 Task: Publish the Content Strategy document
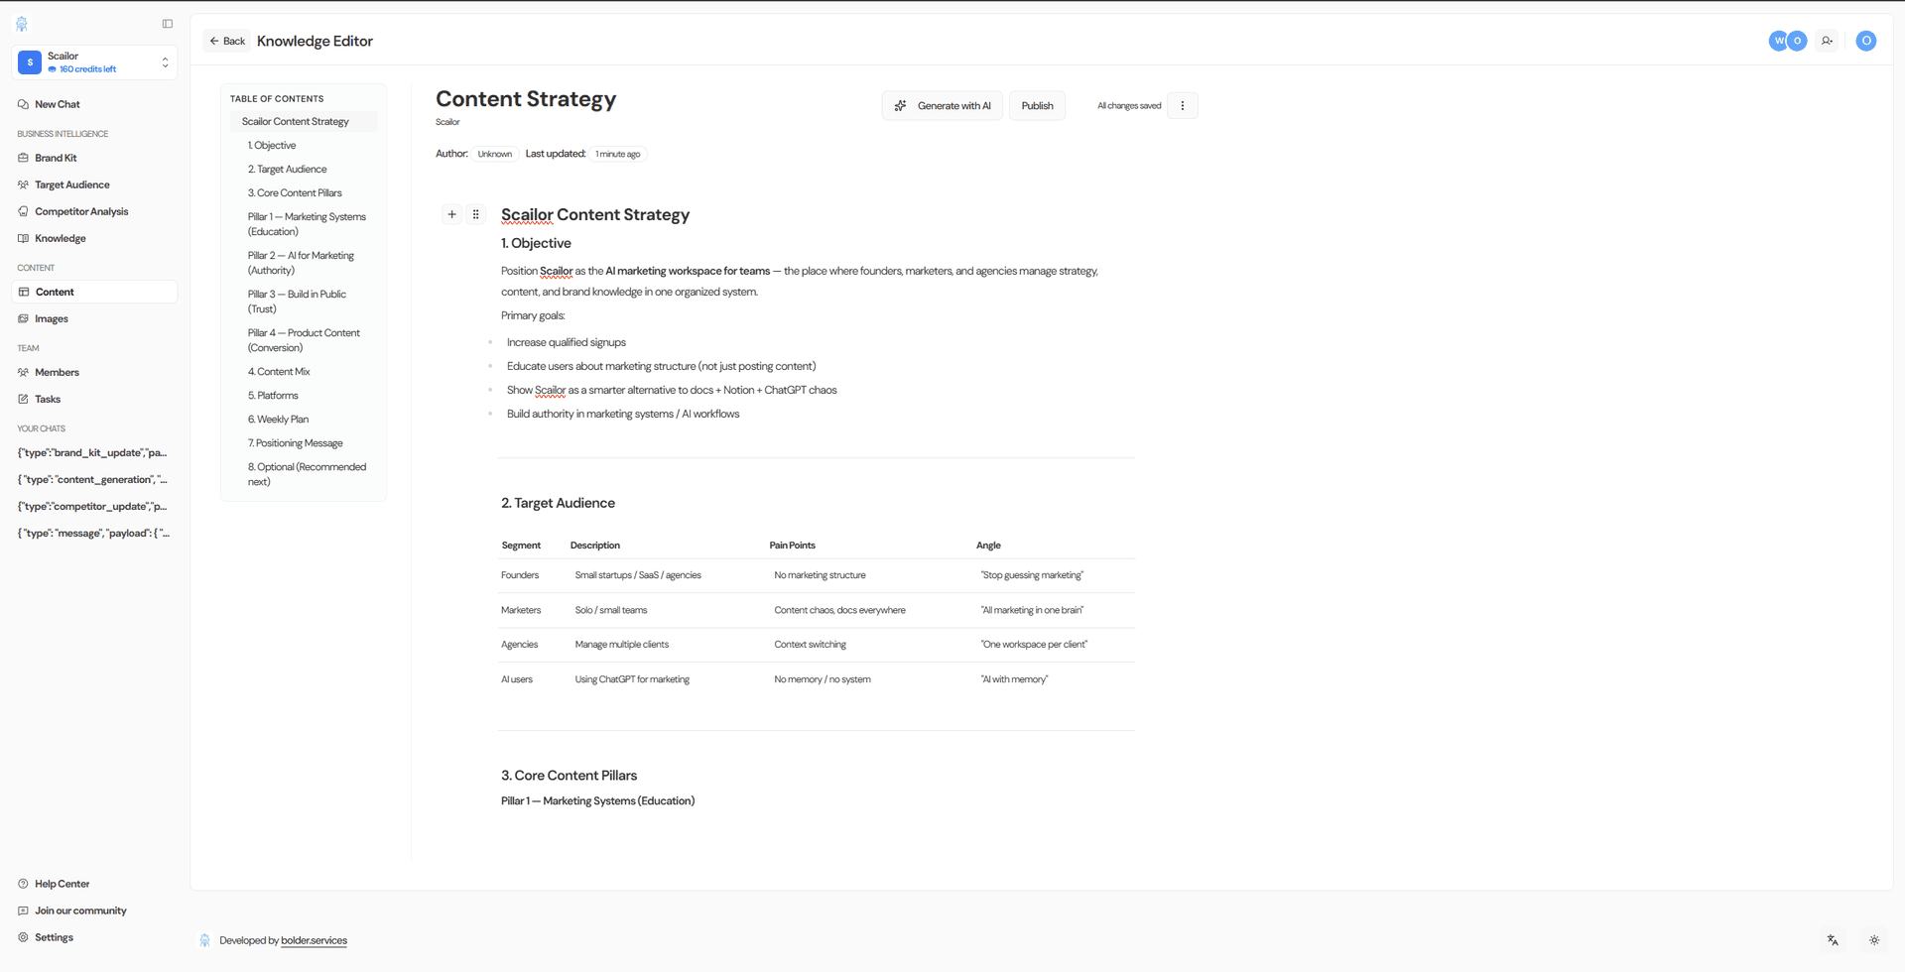[1036, 105]
